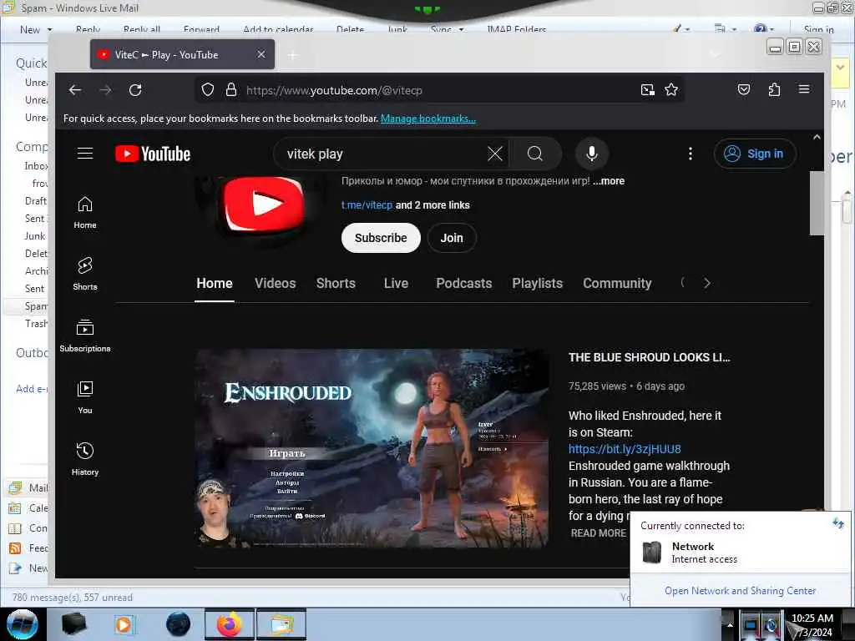855x641 pixels.
Task: Go back with Firefox back arrow
Action: [74, 90]
